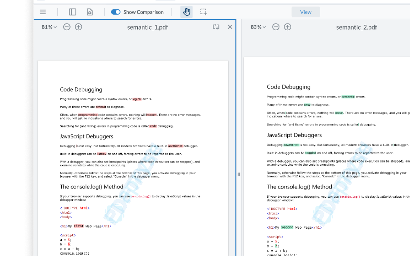Turn off the Show Comparison switch

(x=116, y=12)
